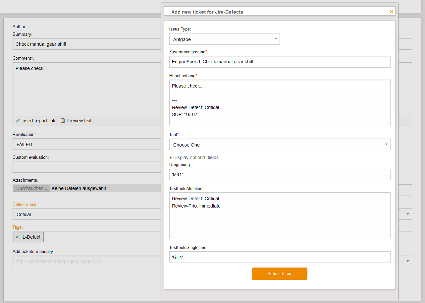425x303 pixels.
Task: Remove the HiL-Defect tag with x
Action: [17, 237]
